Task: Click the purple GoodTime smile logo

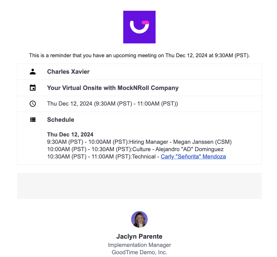Action: point(139,27)
